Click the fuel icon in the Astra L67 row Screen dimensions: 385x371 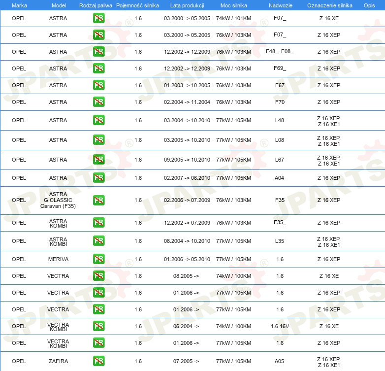pos(98,160)
